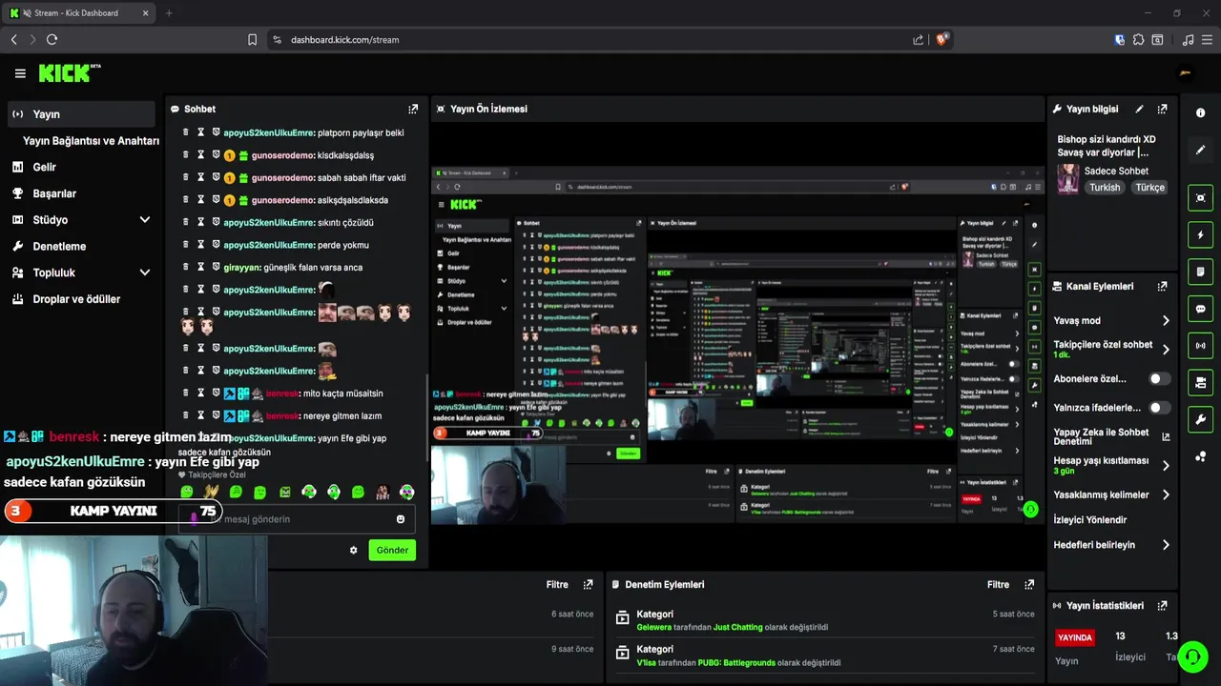This screenshot has height=686, width=1221.
Task: Click the username girayyan in chat
Action: (x=240, y=268)
